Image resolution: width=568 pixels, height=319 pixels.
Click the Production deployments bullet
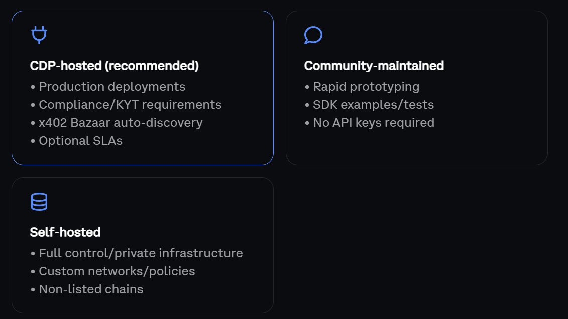click(x=112, y=87)
